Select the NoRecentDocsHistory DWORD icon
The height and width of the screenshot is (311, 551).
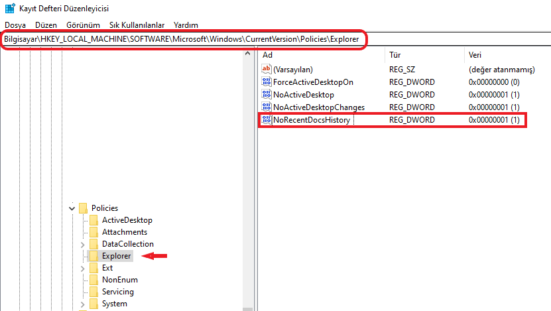267,120
